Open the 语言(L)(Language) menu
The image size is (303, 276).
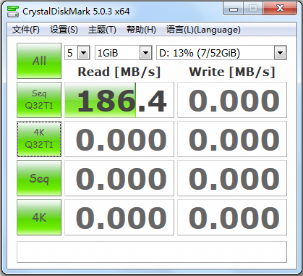203,30
